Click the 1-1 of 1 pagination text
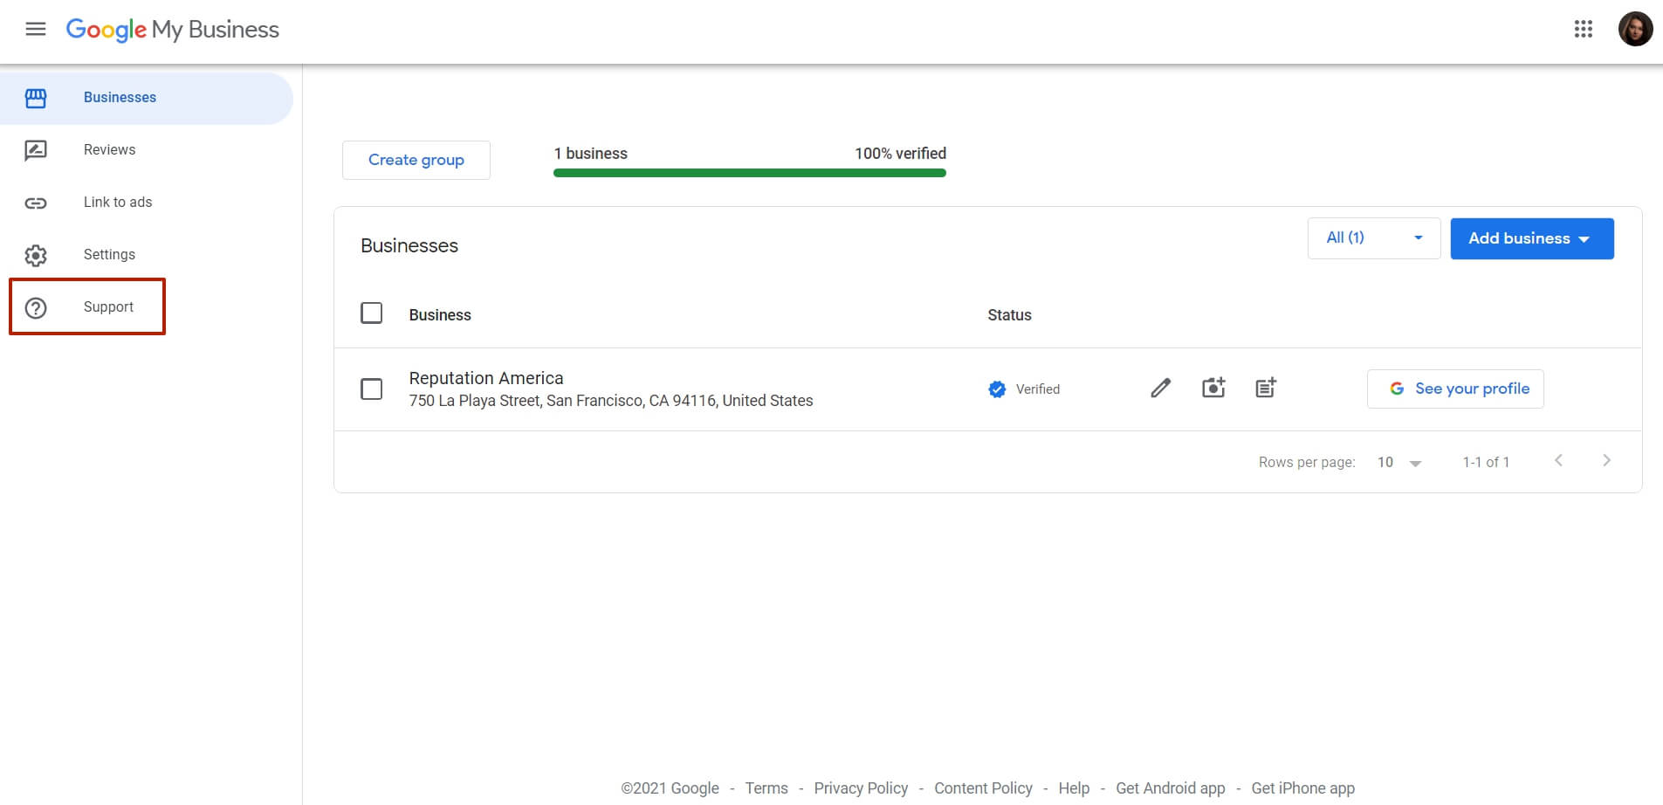1663x805 pixels. pos(1486,462)
